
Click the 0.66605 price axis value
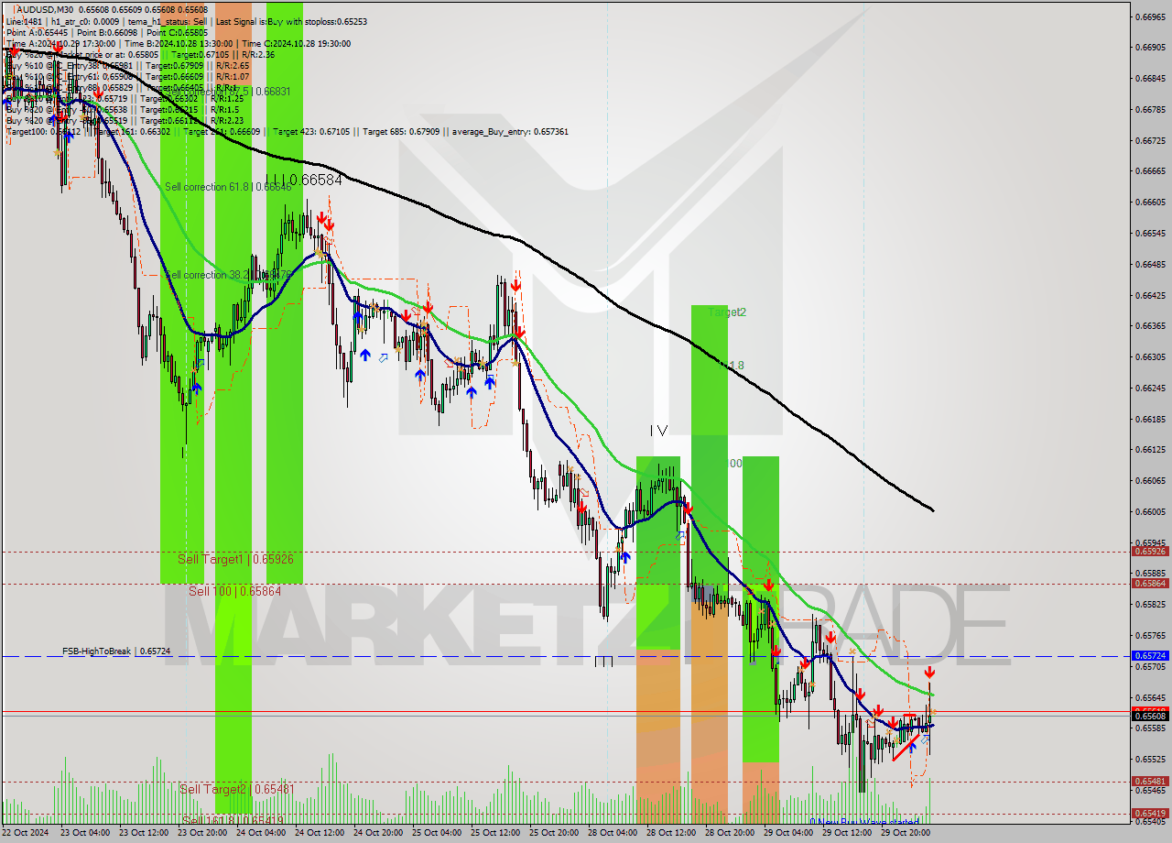(1150, 203)
